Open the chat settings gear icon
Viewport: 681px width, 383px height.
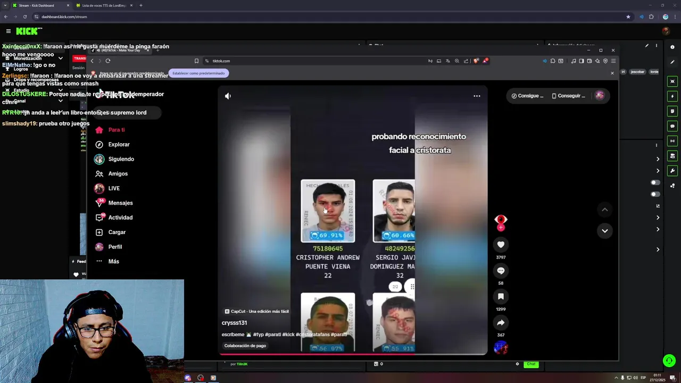[517, 364]
